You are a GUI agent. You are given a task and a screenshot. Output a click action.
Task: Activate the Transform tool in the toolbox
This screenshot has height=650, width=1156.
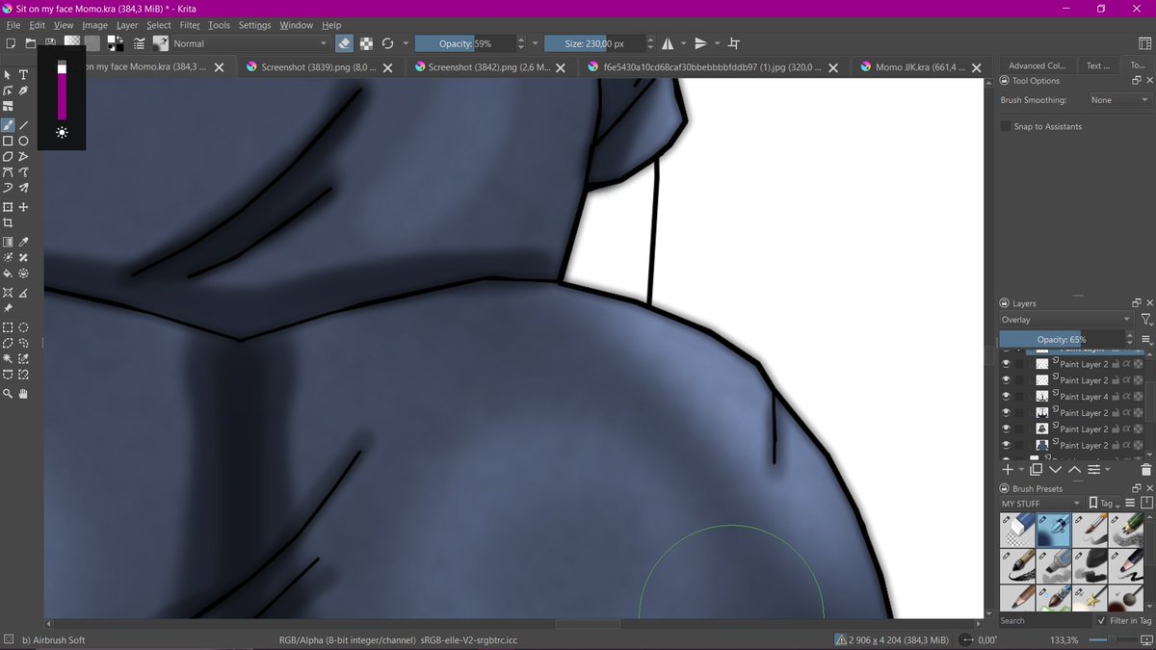tap(8, 206)
